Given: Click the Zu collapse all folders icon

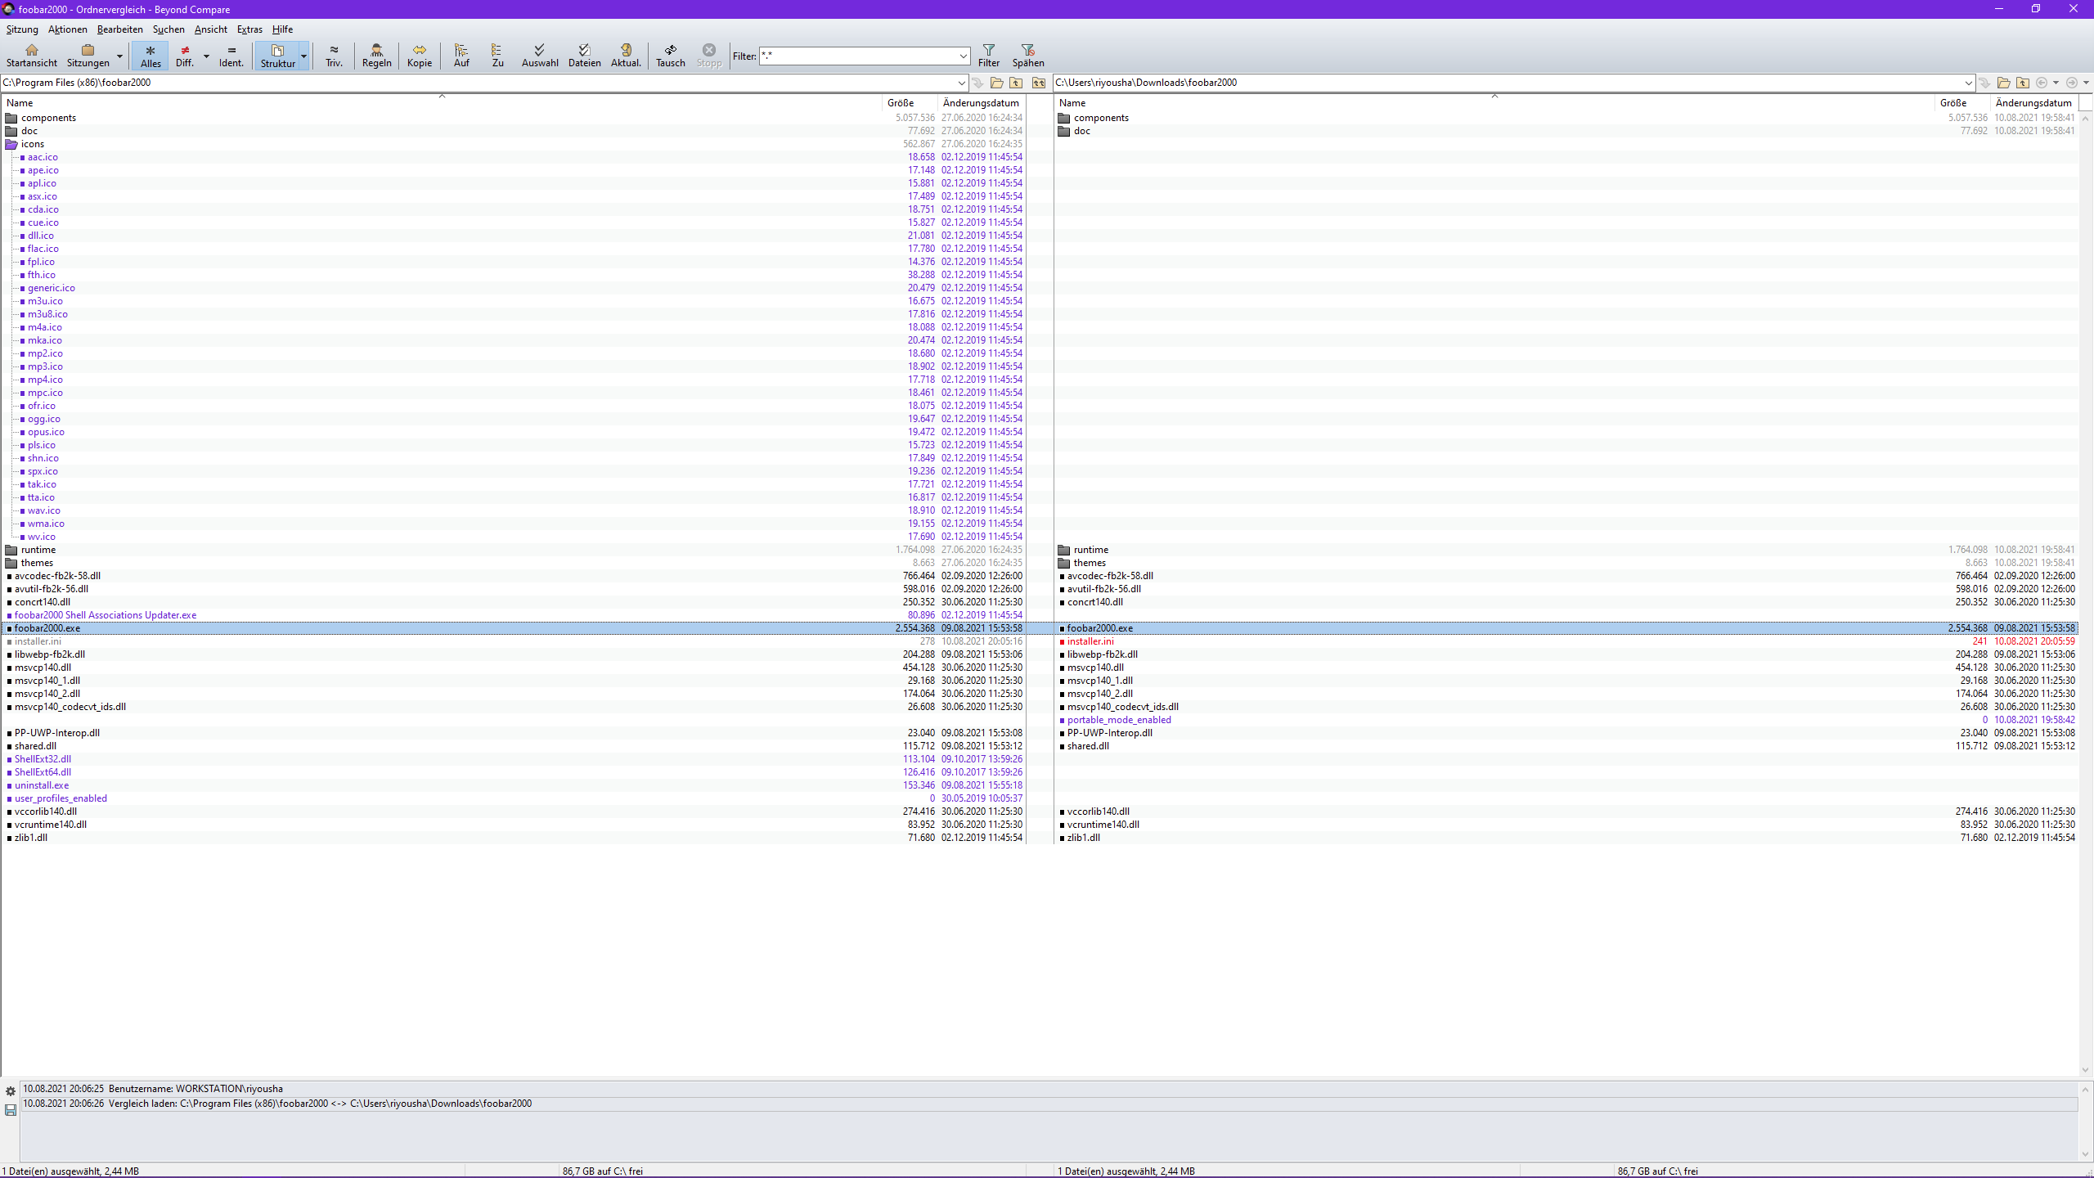Looking at the screenshot, I should (x=497, y=55).
